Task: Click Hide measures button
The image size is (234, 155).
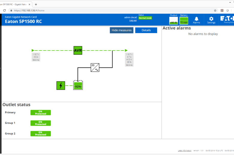Action: (x=121, y=30)
